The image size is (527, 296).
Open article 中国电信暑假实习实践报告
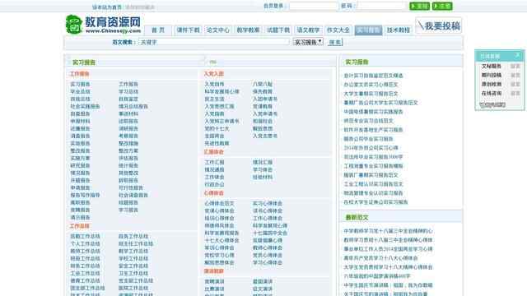click(373, 112)
